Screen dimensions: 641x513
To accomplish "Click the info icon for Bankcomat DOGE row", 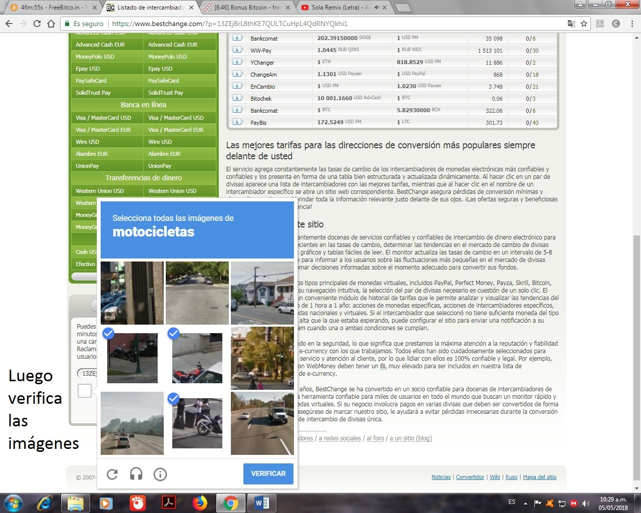I will click(237, 38).
